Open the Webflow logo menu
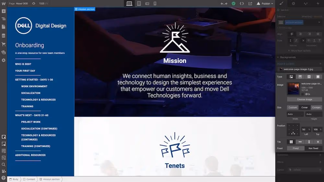324x182 pixels. pyautogui.click(x=4, y=4)
